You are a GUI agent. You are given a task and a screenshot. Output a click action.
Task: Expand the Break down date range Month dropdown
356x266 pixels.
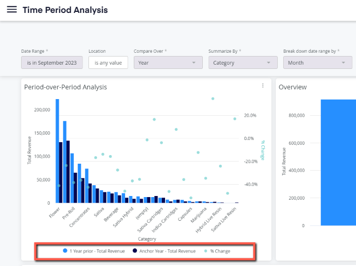[318, 62]
